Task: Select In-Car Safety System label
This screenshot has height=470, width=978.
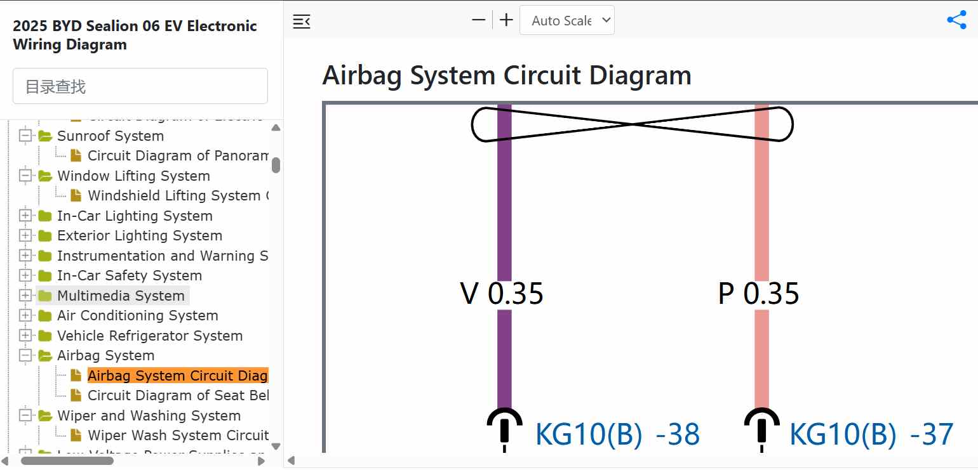Action: (130, 276)
